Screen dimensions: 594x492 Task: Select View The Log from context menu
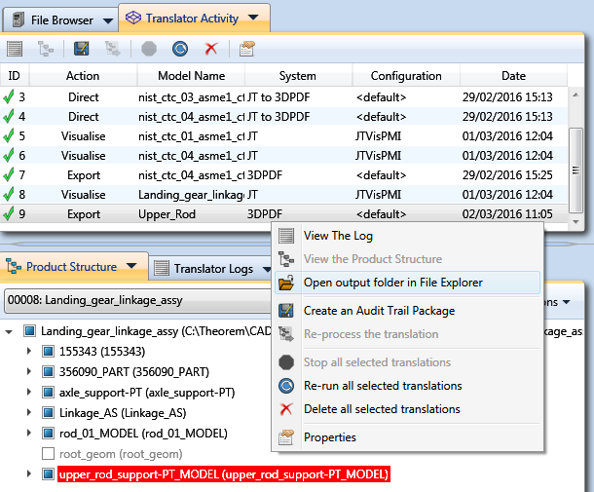[407, 236]
